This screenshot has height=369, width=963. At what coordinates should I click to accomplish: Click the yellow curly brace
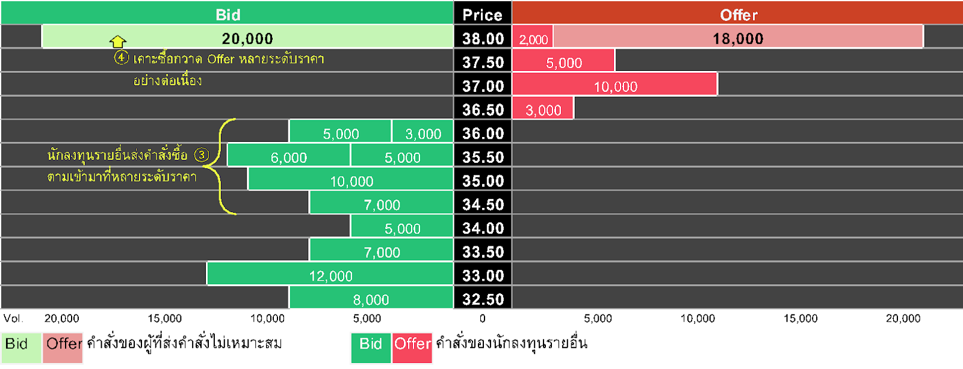pyautogui.click(x=224, y=166)
